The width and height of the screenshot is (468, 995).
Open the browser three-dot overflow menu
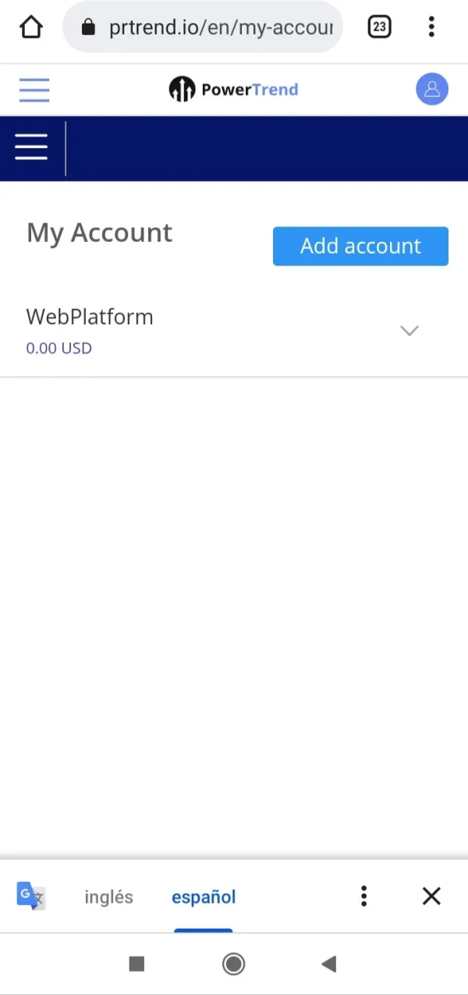(431, 27)
